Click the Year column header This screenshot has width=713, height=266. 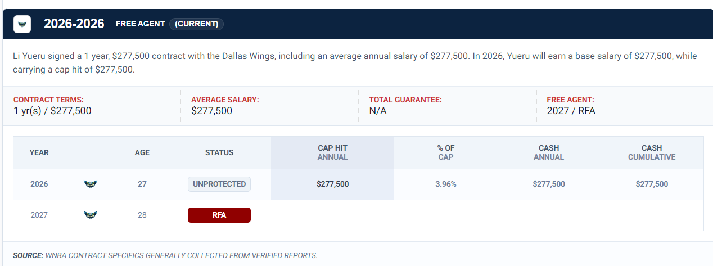pos(39,152)
